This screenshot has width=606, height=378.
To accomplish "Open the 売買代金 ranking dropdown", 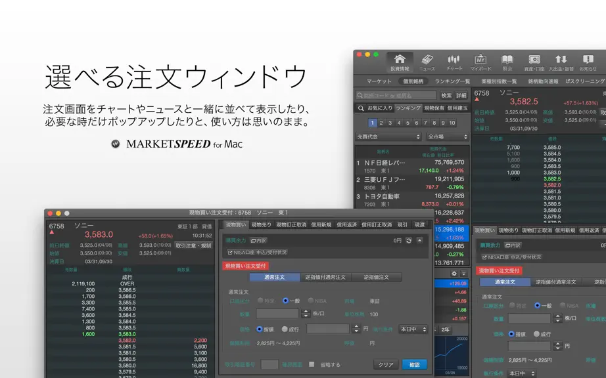I will tap(388, 136).
